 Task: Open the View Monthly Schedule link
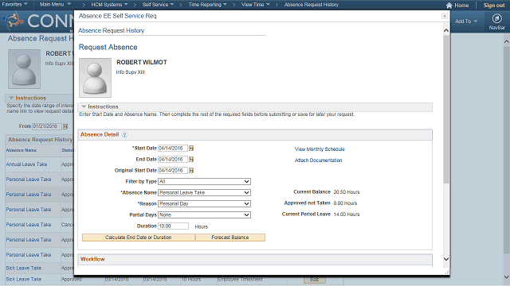320,149
